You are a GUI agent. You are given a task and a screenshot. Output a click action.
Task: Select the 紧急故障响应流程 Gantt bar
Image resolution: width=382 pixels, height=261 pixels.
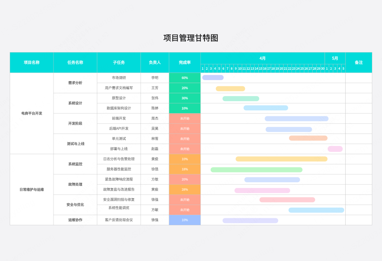coord(272,180)
